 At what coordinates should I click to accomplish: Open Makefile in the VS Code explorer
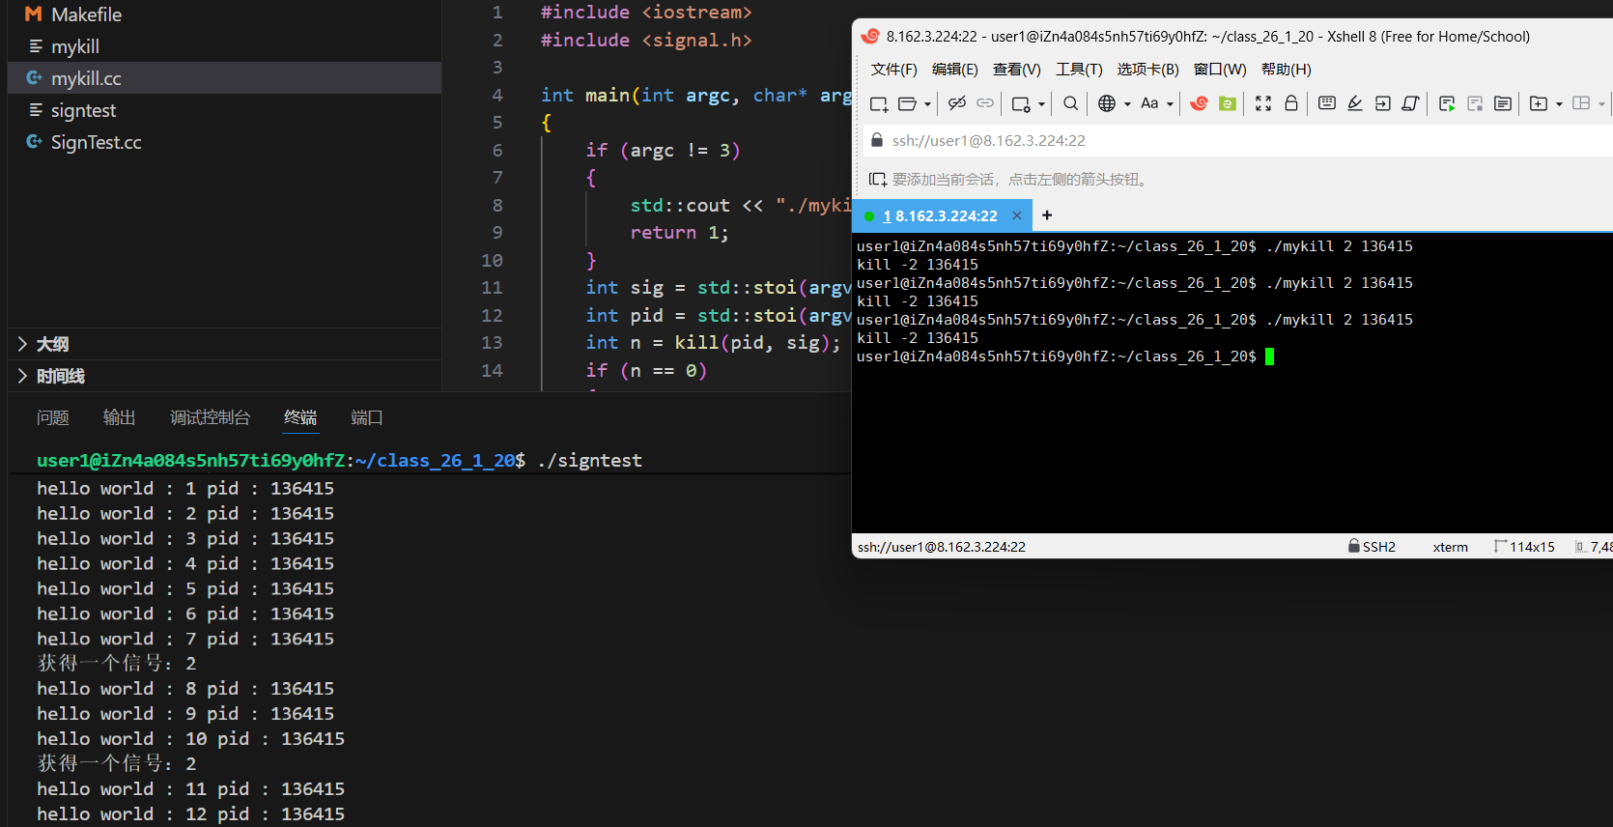pos(224,14)
